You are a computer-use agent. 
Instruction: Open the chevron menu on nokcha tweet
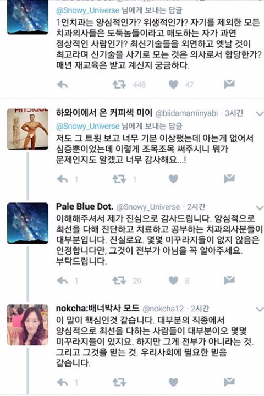coord(260,309)
